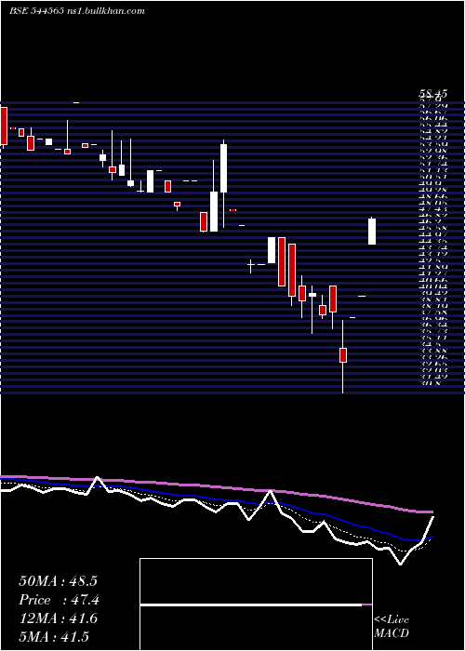
Task: Click the MACD histogram box
Action: tap(256, 604)
